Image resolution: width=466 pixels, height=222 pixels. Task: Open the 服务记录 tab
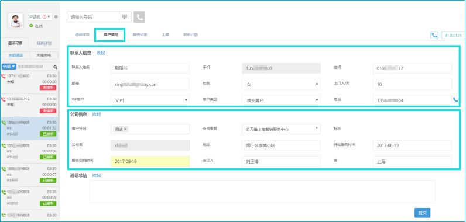coord(140,34)
